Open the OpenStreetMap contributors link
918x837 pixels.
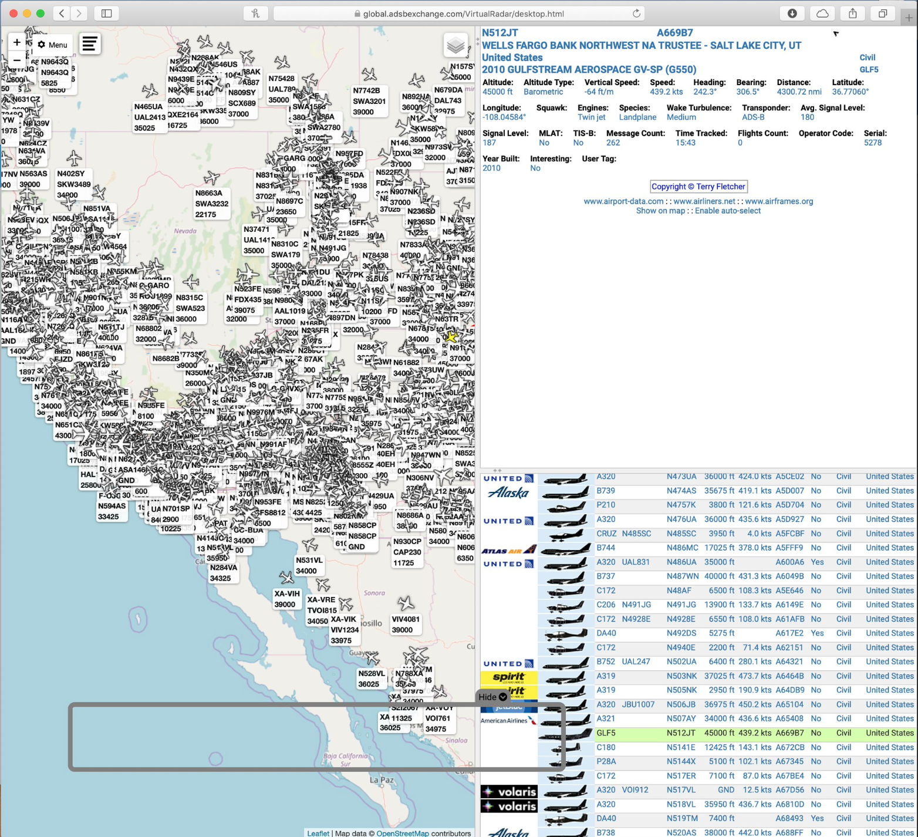point(402,833)
